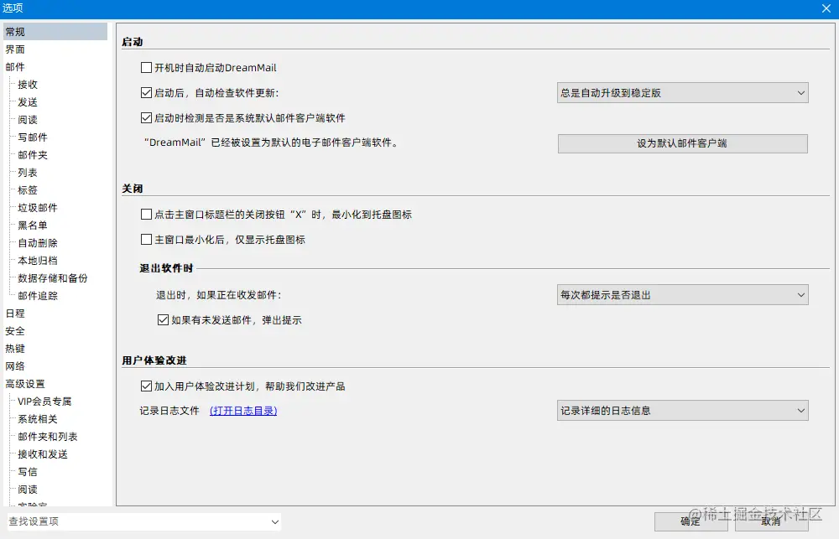Open the 界面 settings category
839x539 pixels.
pos(15,49)
